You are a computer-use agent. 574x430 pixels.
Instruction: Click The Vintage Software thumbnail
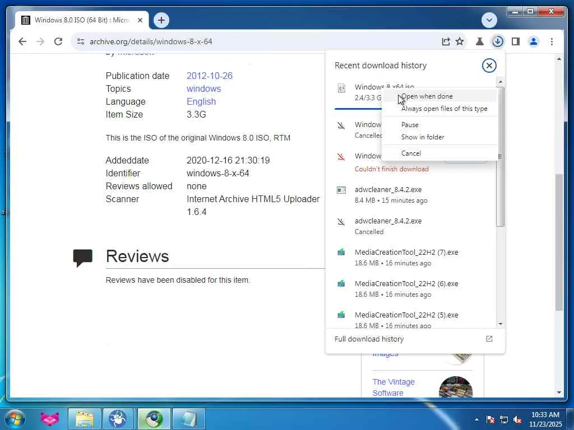click(456, 387)
